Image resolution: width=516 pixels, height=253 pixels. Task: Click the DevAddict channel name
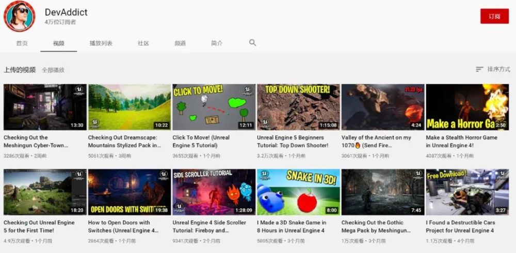click(66, 12)
